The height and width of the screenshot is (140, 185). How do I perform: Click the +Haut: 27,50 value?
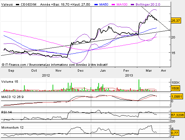coord(80,5)
